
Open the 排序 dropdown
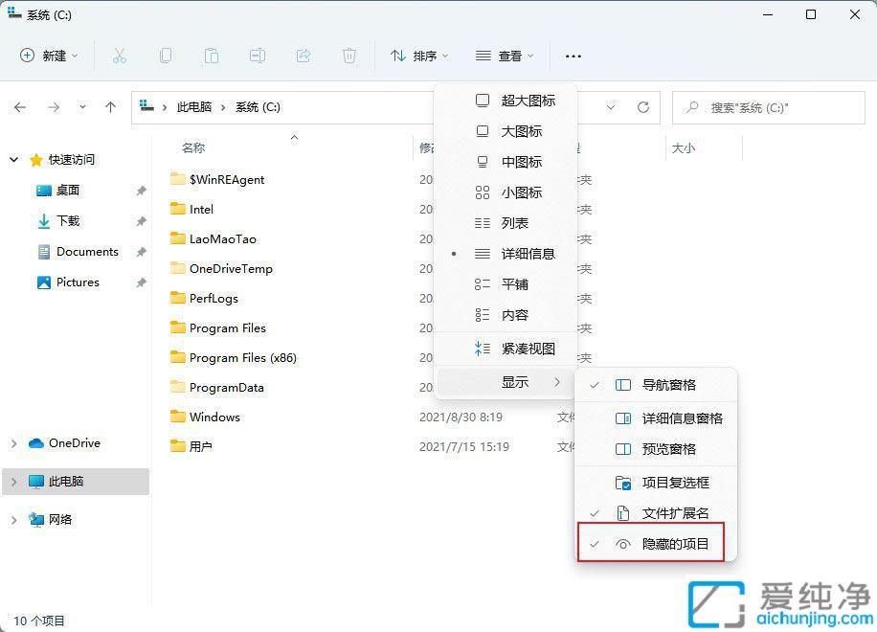419,56
